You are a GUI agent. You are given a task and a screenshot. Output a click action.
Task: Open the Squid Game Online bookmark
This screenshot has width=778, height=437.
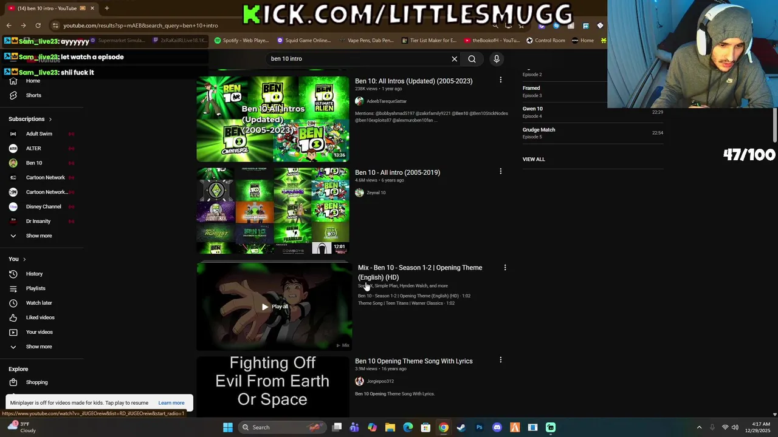(304, 41)
